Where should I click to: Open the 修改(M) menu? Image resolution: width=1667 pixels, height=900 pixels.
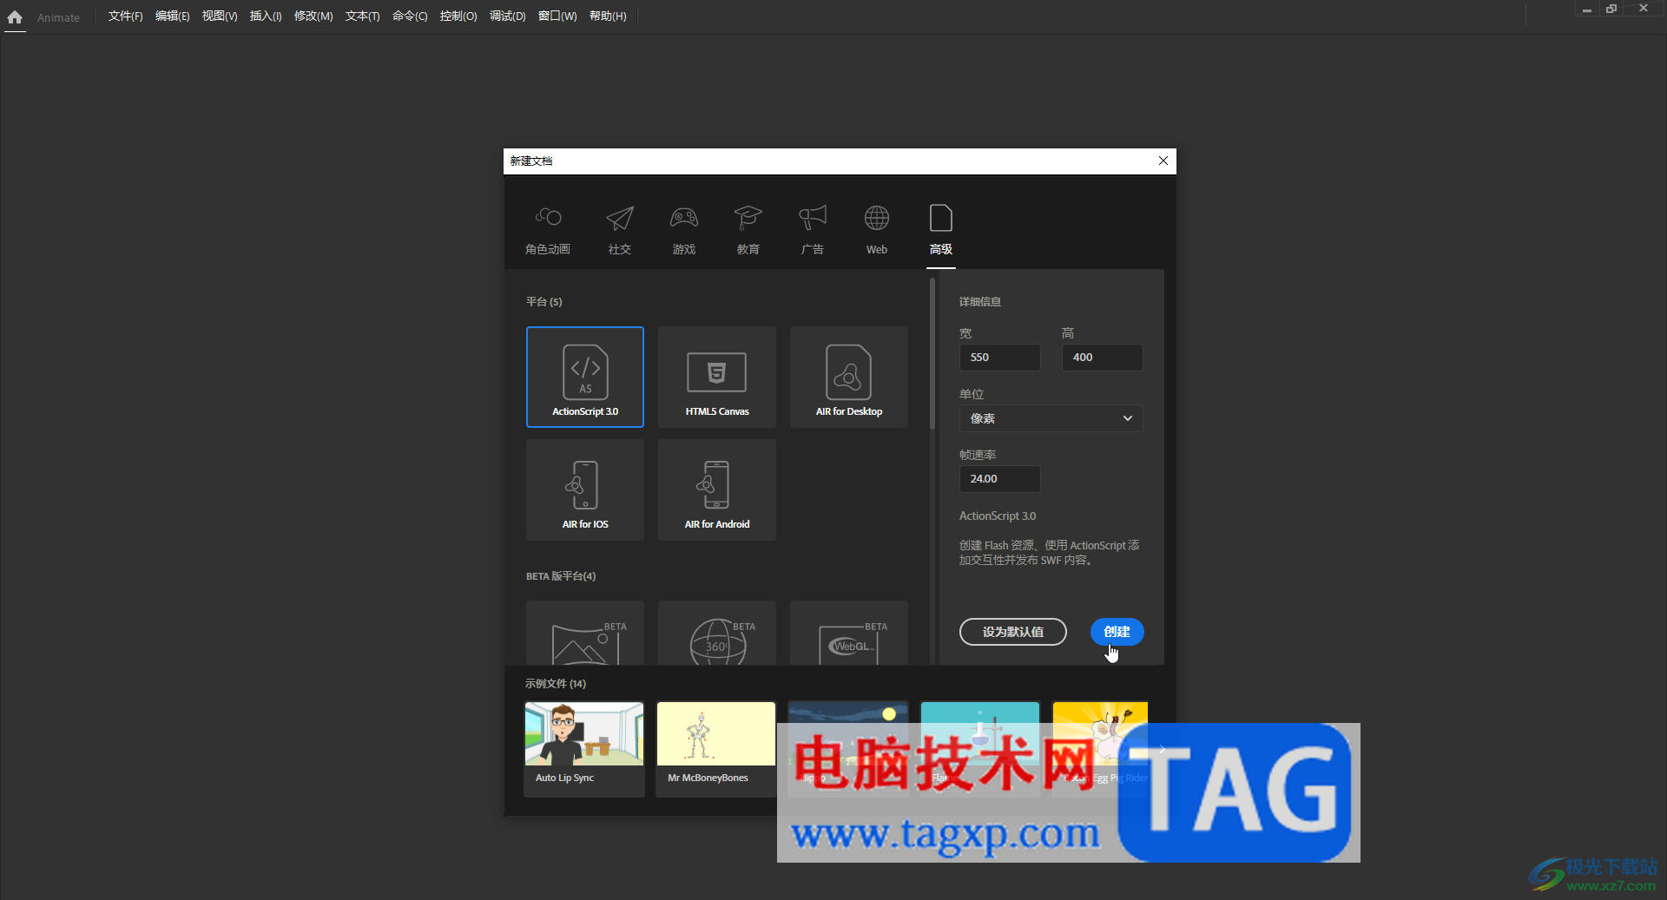point(313,16)
